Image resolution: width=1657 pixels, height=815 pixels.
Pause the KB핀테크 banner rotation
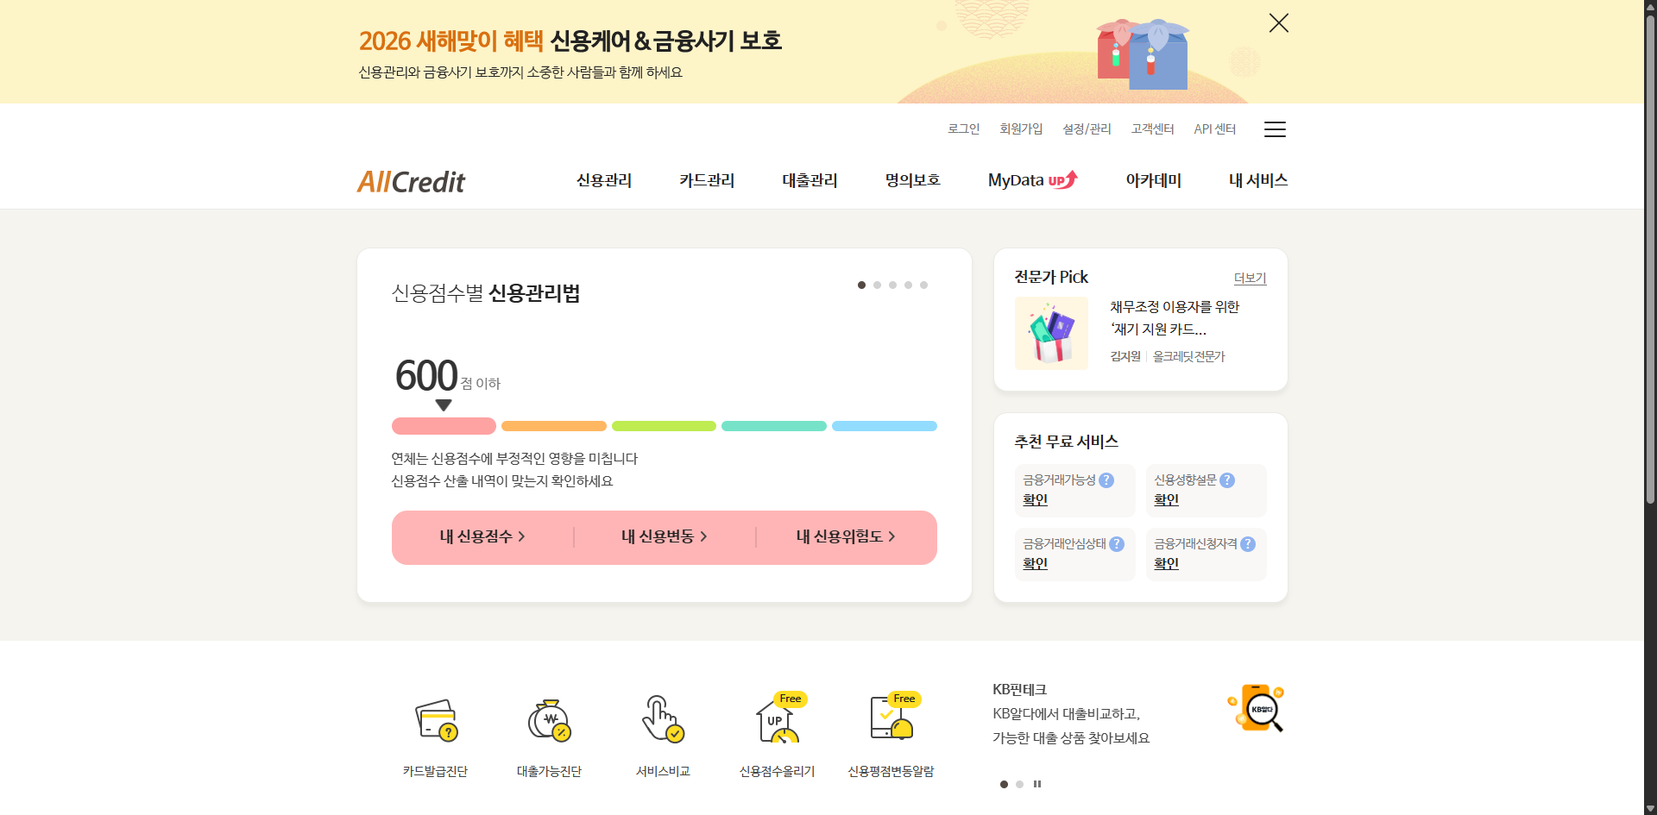tap(1038, 784)
